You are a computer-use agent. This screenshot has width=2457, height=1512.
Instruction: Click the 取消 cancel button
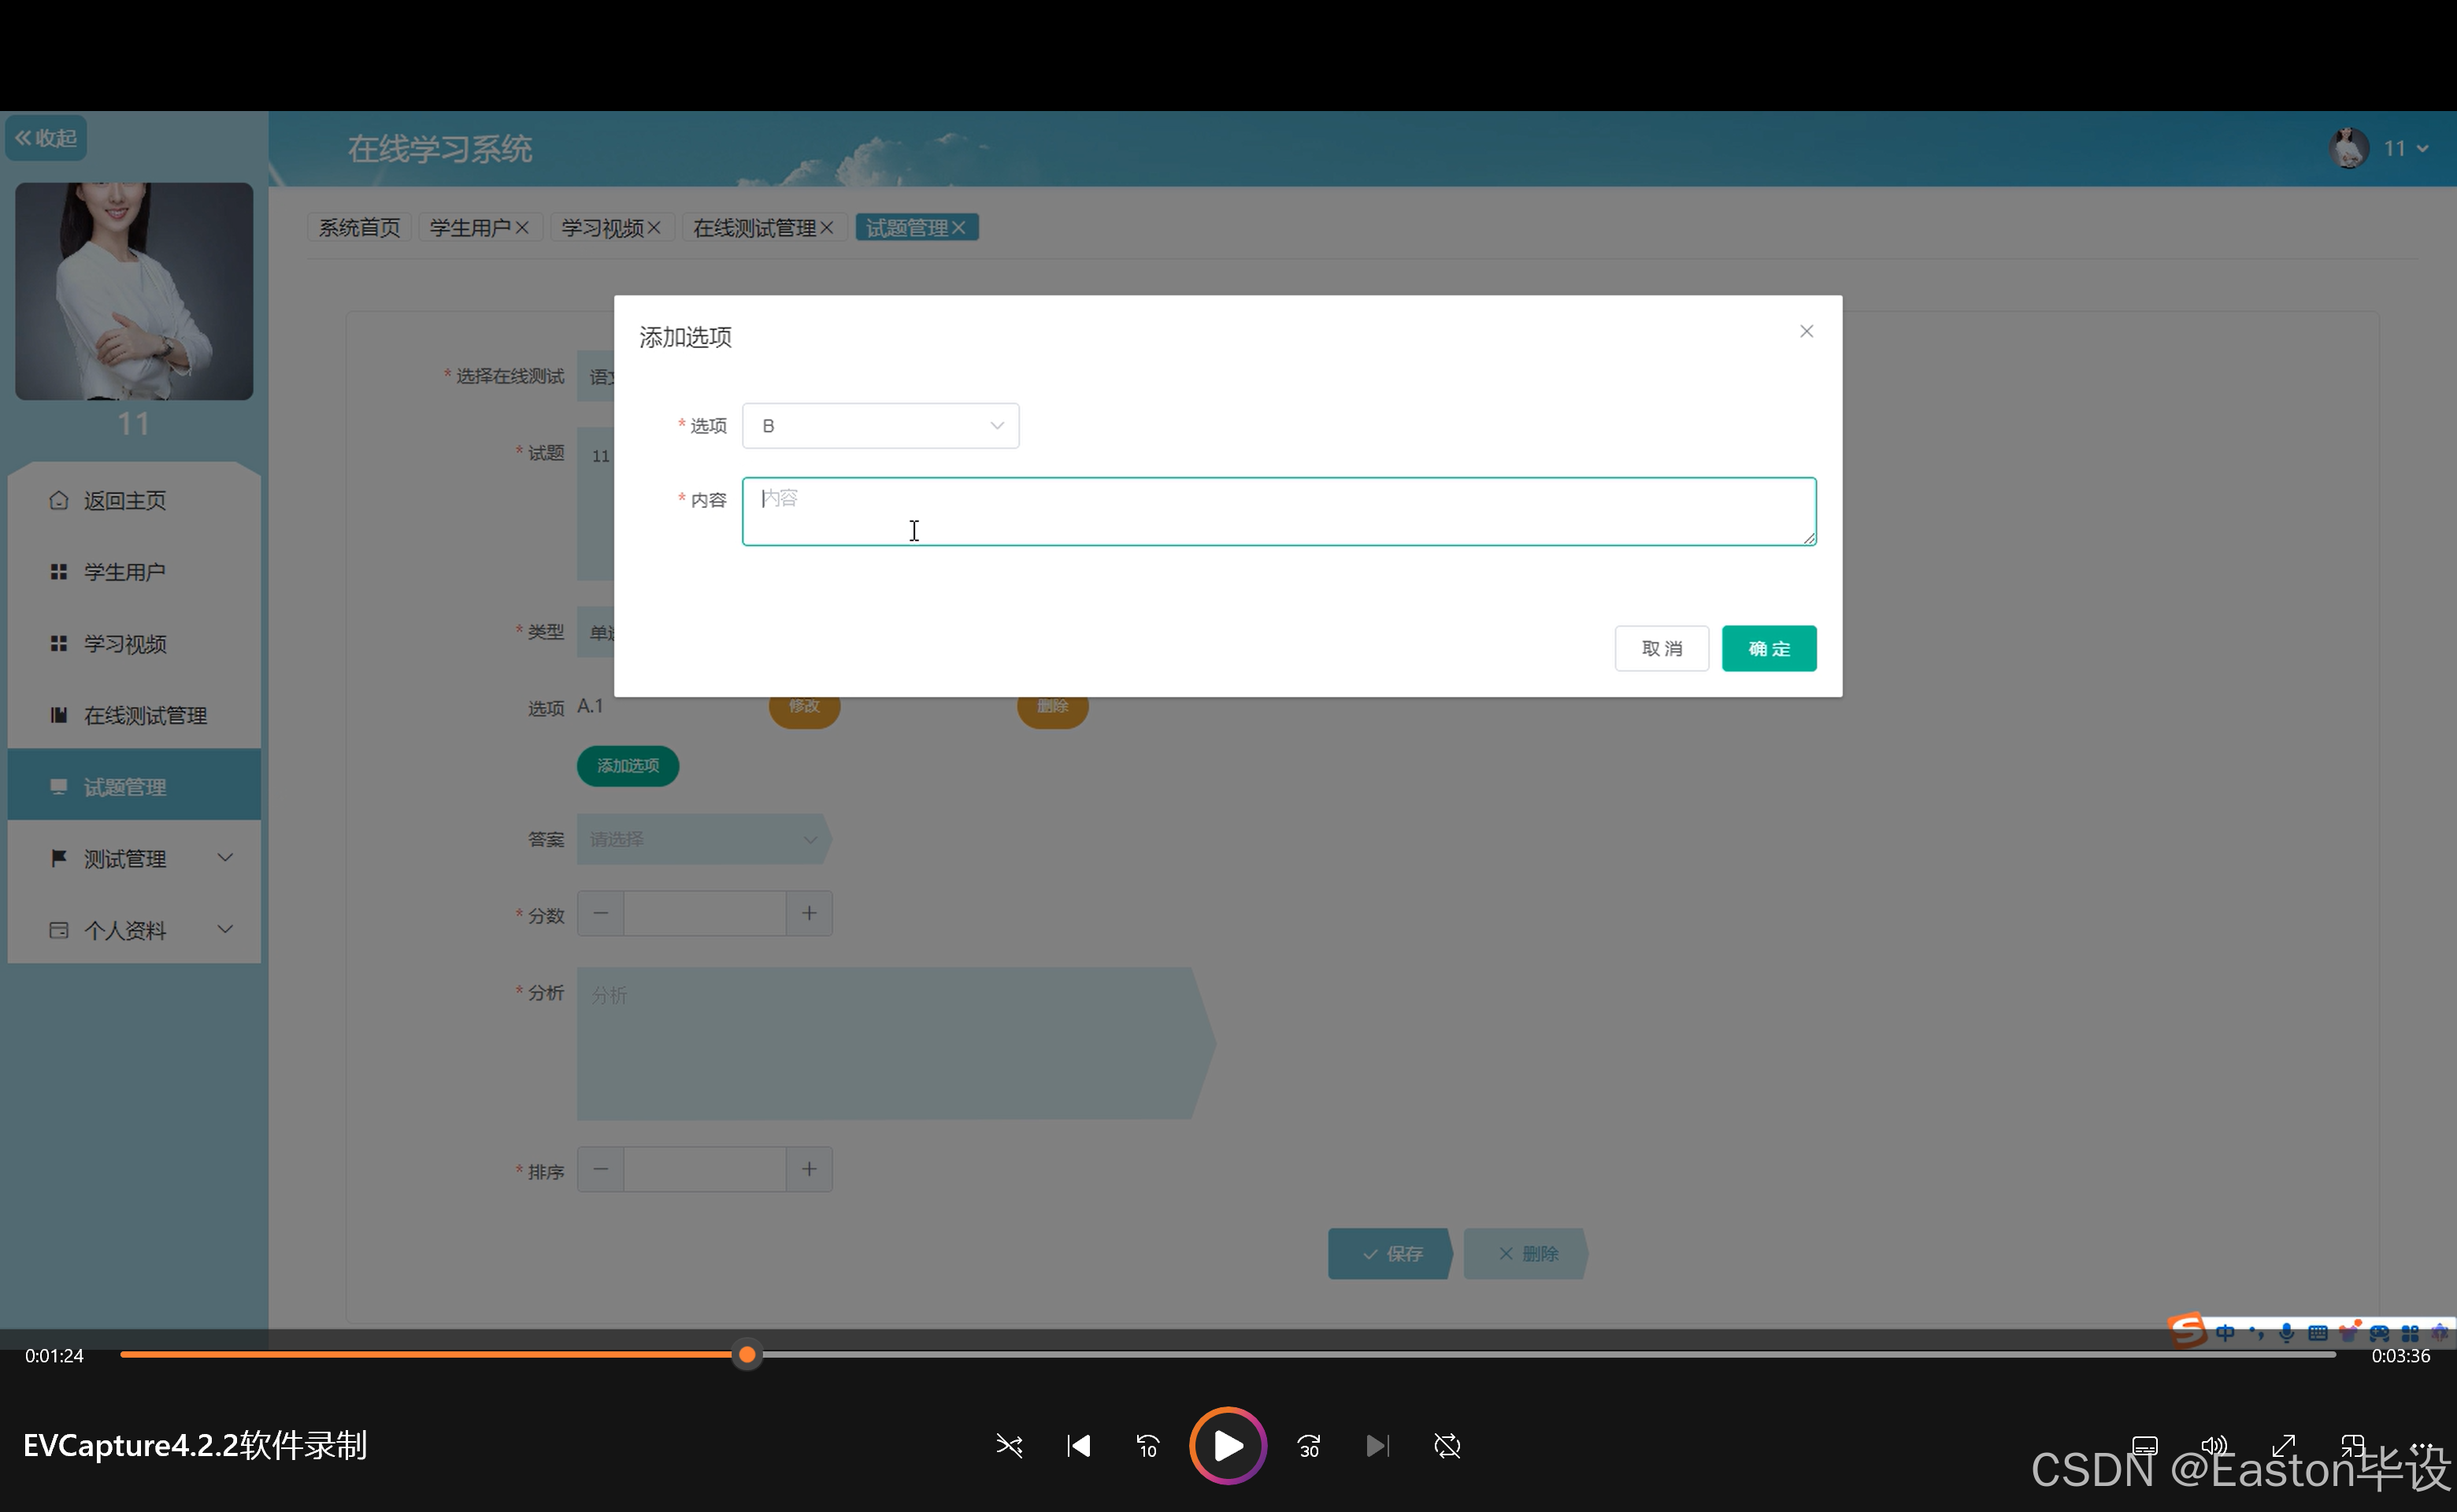[x=1661, y=649]
